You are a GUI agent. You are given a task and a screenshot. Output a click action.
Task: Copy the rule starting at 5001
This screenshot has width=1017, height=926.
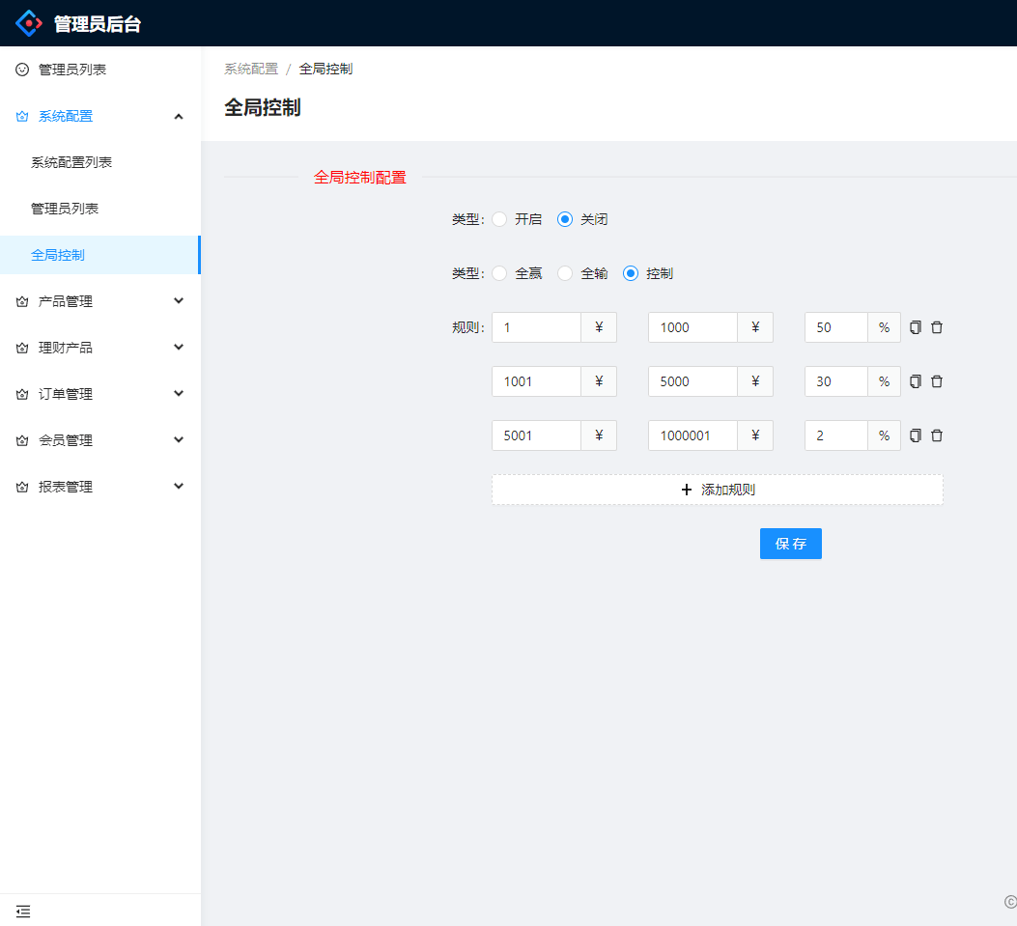coord(916,435)
